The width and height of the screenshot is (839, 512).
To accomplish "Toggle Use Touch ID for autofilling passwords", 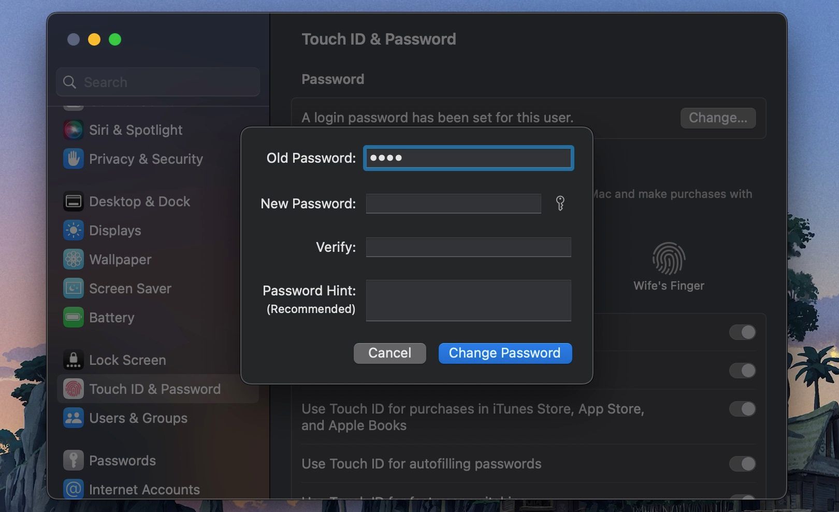I will 743,464.
